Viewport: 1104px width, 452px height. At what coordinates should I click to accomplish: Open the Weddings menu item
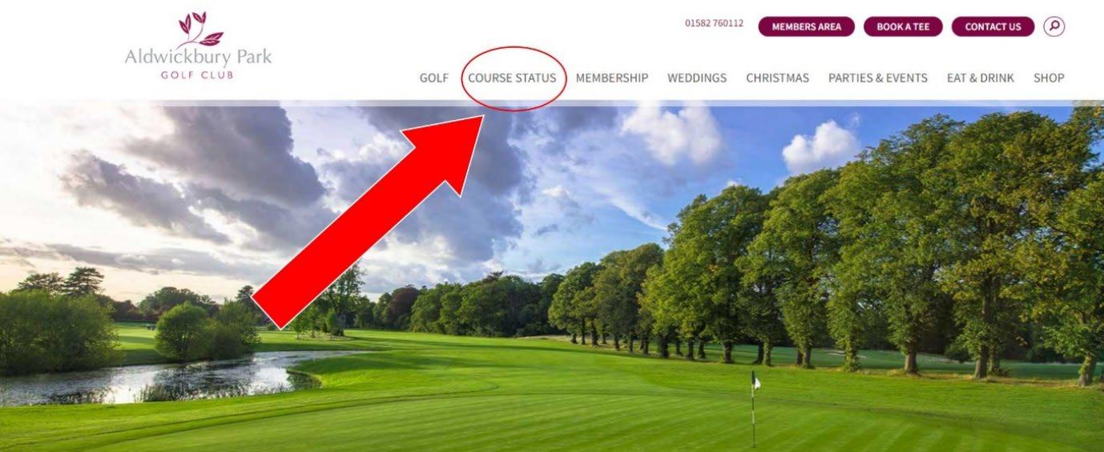click(697, 78)
